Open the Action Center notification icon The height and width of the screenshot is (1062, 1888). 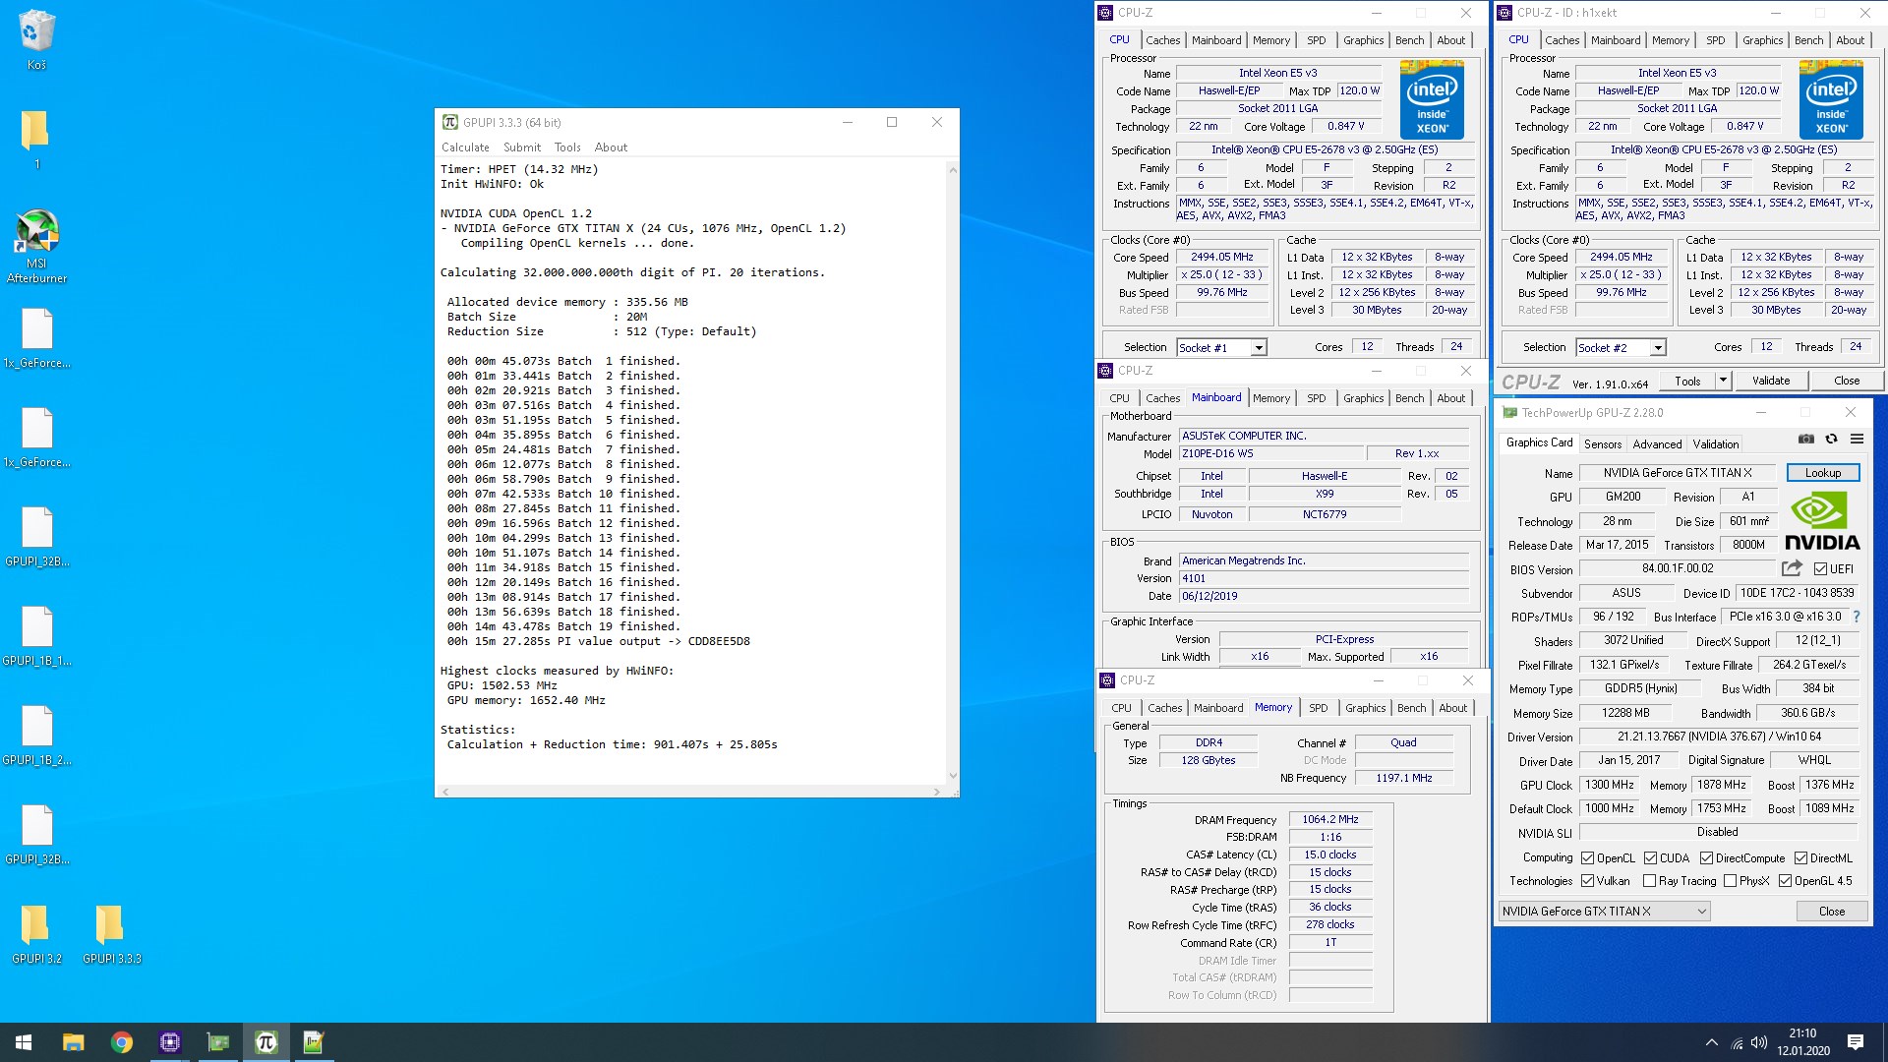point(1856,1042)
